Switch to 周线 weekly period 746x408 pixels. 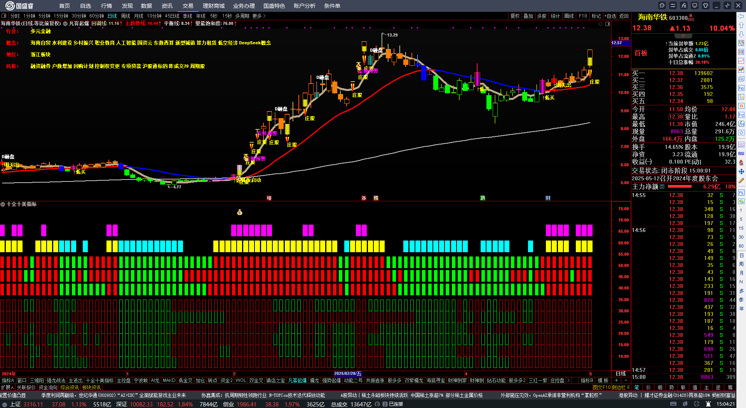(x=125, y=16)
